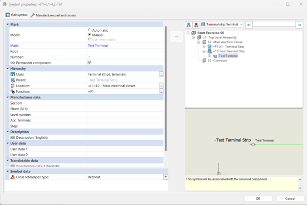Viewport: 307px width, 205px height.
Task: Click the L3 - Conveyor location icon
Action: (204, 60)
